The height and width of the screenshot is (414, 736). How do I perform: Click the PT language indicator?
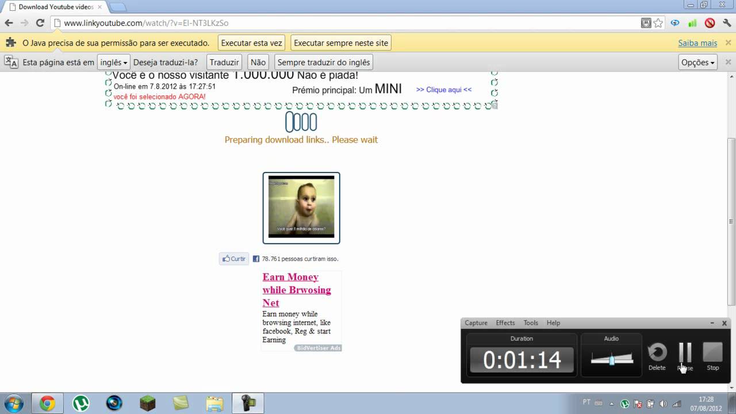pyautogui.click(x=586, y=402)
